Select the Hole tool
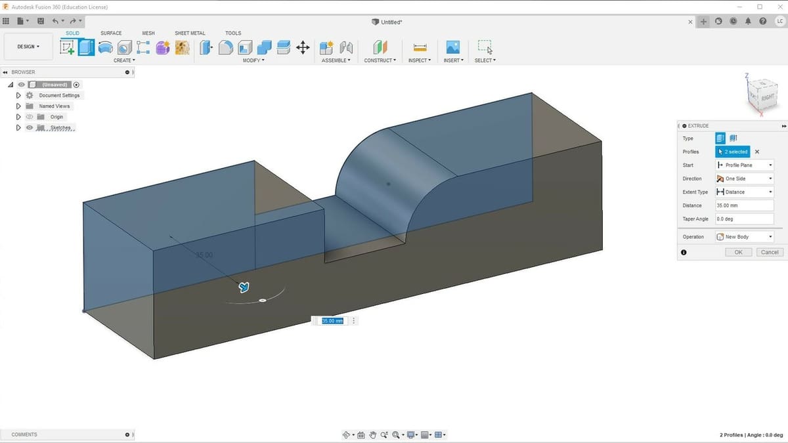788x443 pixels. pos(124,47)
